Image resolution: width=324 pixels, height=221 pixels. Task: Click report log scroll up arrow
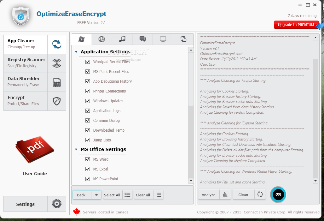(315, 38)
